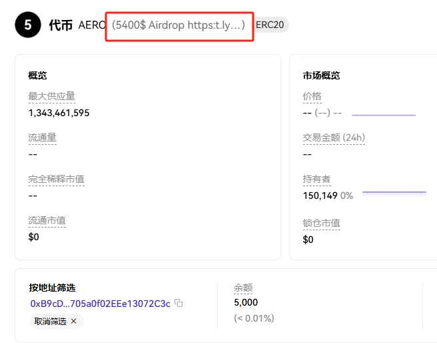Click the price sparkline chart

383,114
